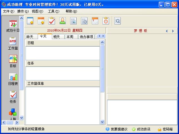Click the 工作篮信息 section header
This screenshot has height=134, width=179.
coord(62,84)
